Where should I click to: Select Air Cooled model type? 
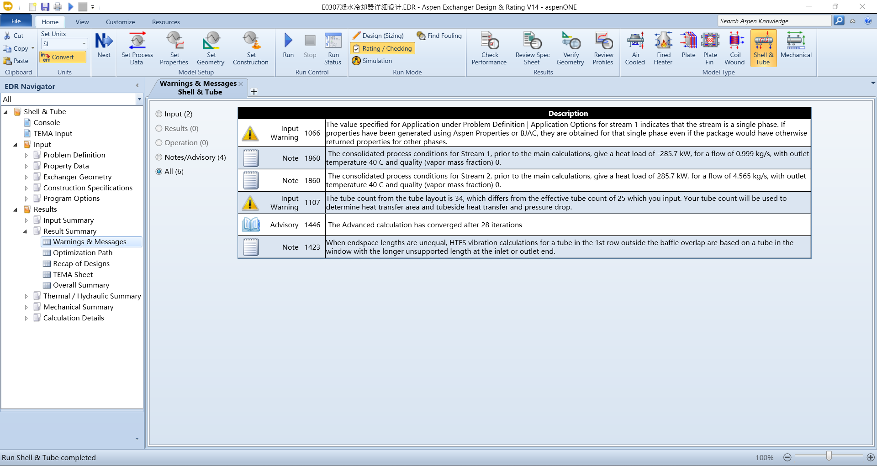tap(635, 48)
